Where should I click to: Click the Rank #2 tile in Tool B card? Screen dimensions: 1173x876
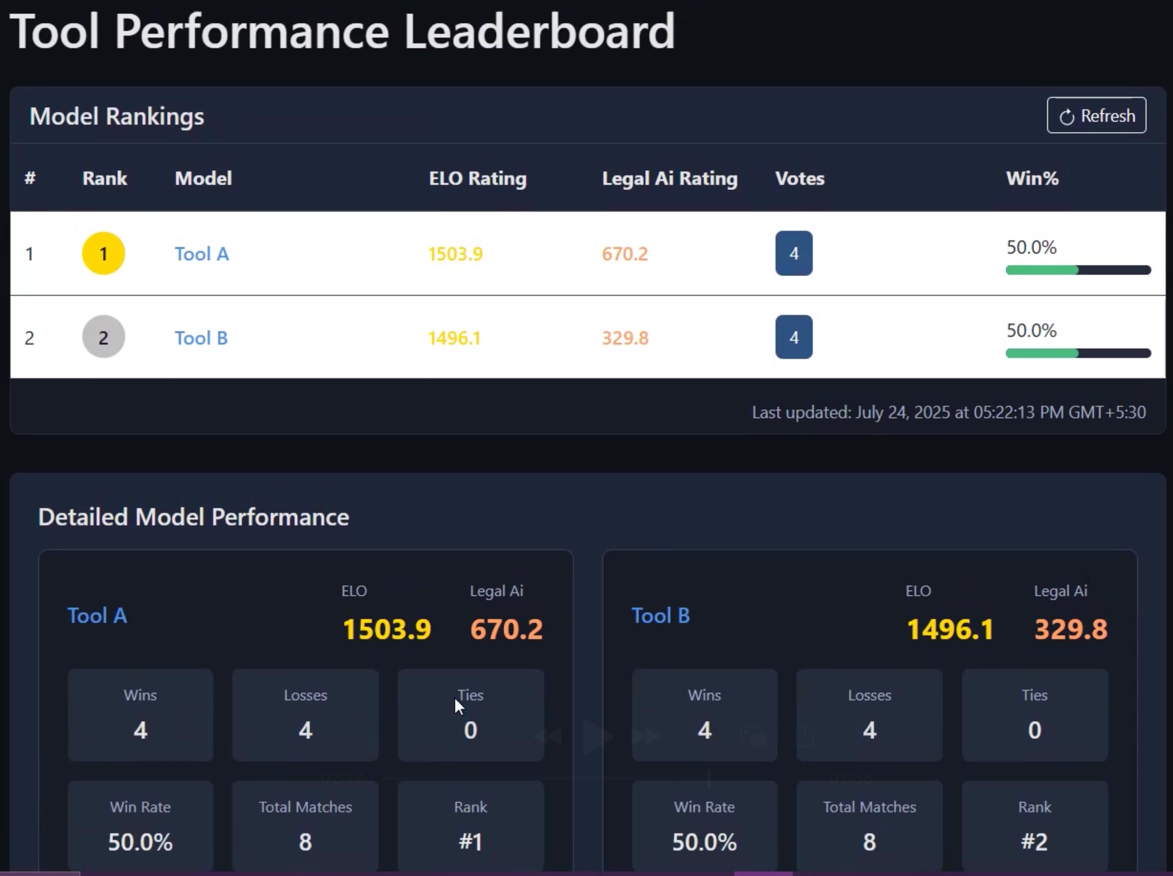[1035, 826]
